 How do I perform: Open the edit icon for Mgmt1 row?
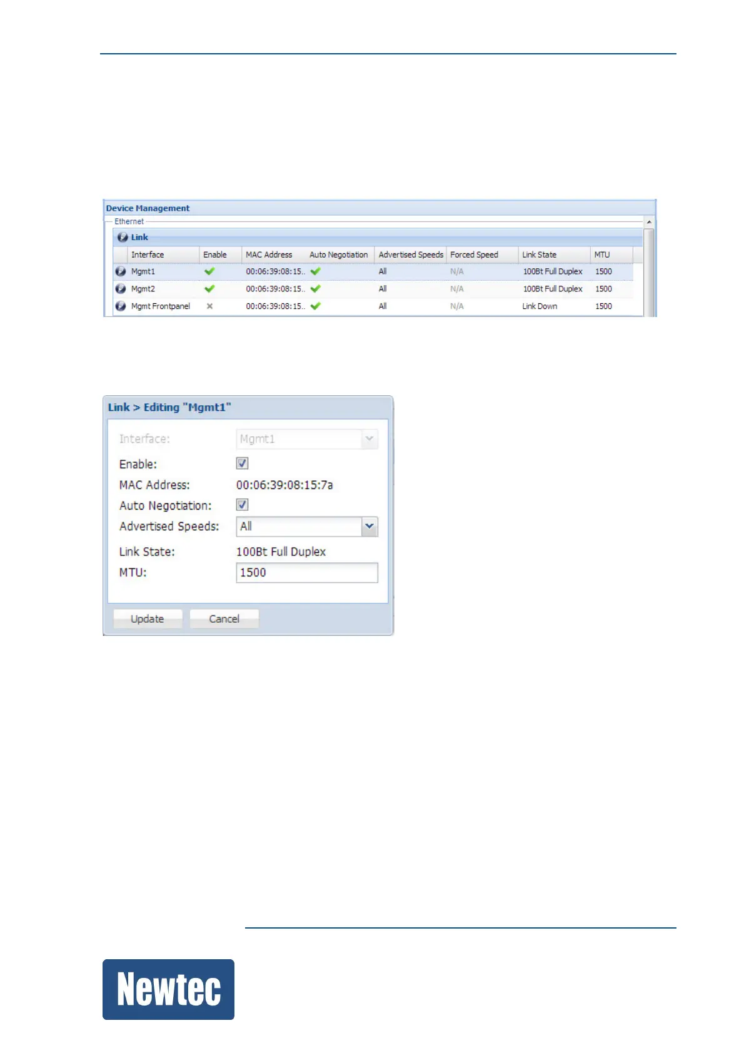tap(121, 271)
